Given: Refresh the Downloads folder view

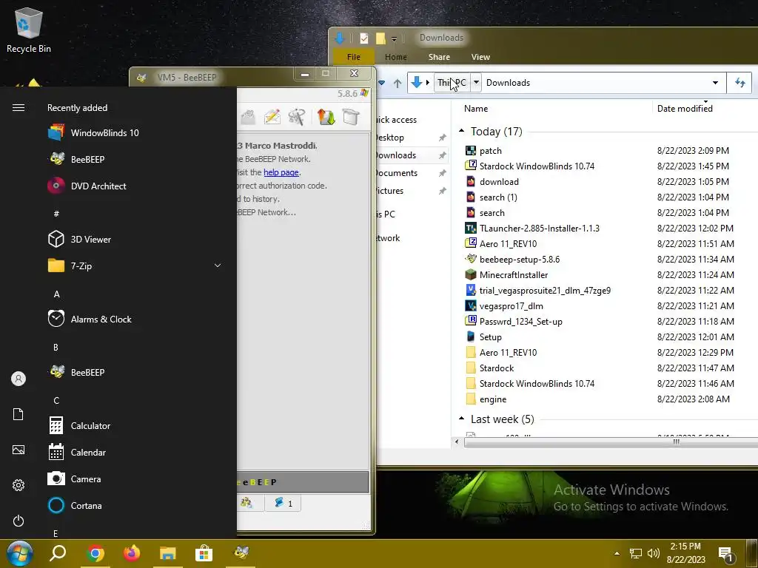Looking at the screenshot, I should point(739,83).
